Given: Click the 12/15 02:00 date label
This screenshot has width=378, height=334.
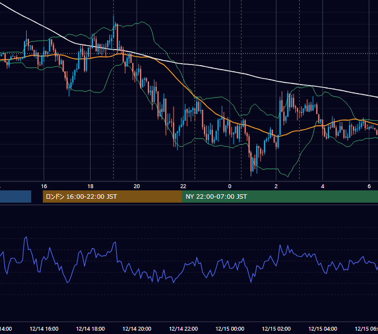Looking at the screenshot, I should pos(276,329).
